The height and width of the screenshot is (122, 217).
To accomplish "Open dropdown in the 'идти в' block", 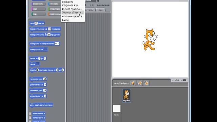I will pyautogui.click(x=38, y=64).
